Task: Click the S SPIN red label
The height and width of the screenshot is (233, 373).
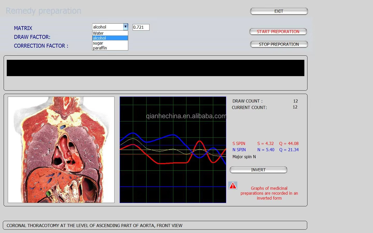Action: (239, 143)
